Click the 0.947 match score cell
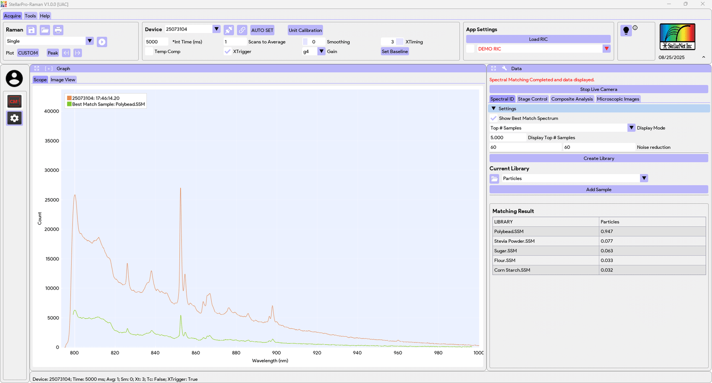This screenshot has height=383, width=712. (x=652, y=232)
